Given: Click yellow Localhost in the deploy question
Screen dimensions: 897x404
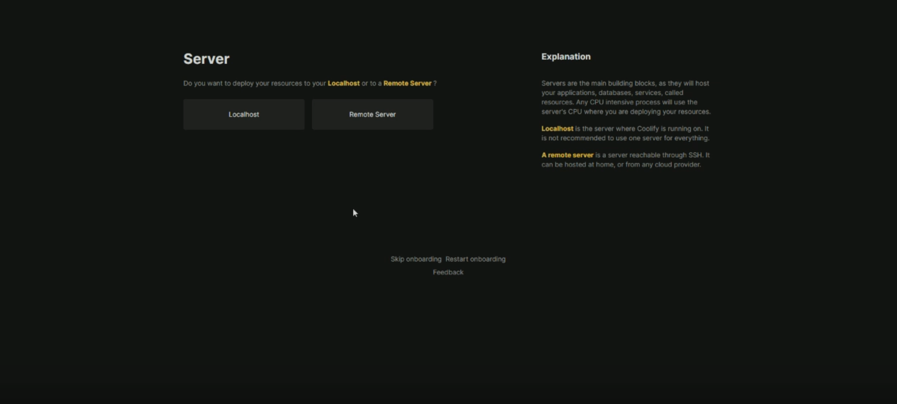Looking at the screenshot, I should pyautogui.click(x=343, y=83).
